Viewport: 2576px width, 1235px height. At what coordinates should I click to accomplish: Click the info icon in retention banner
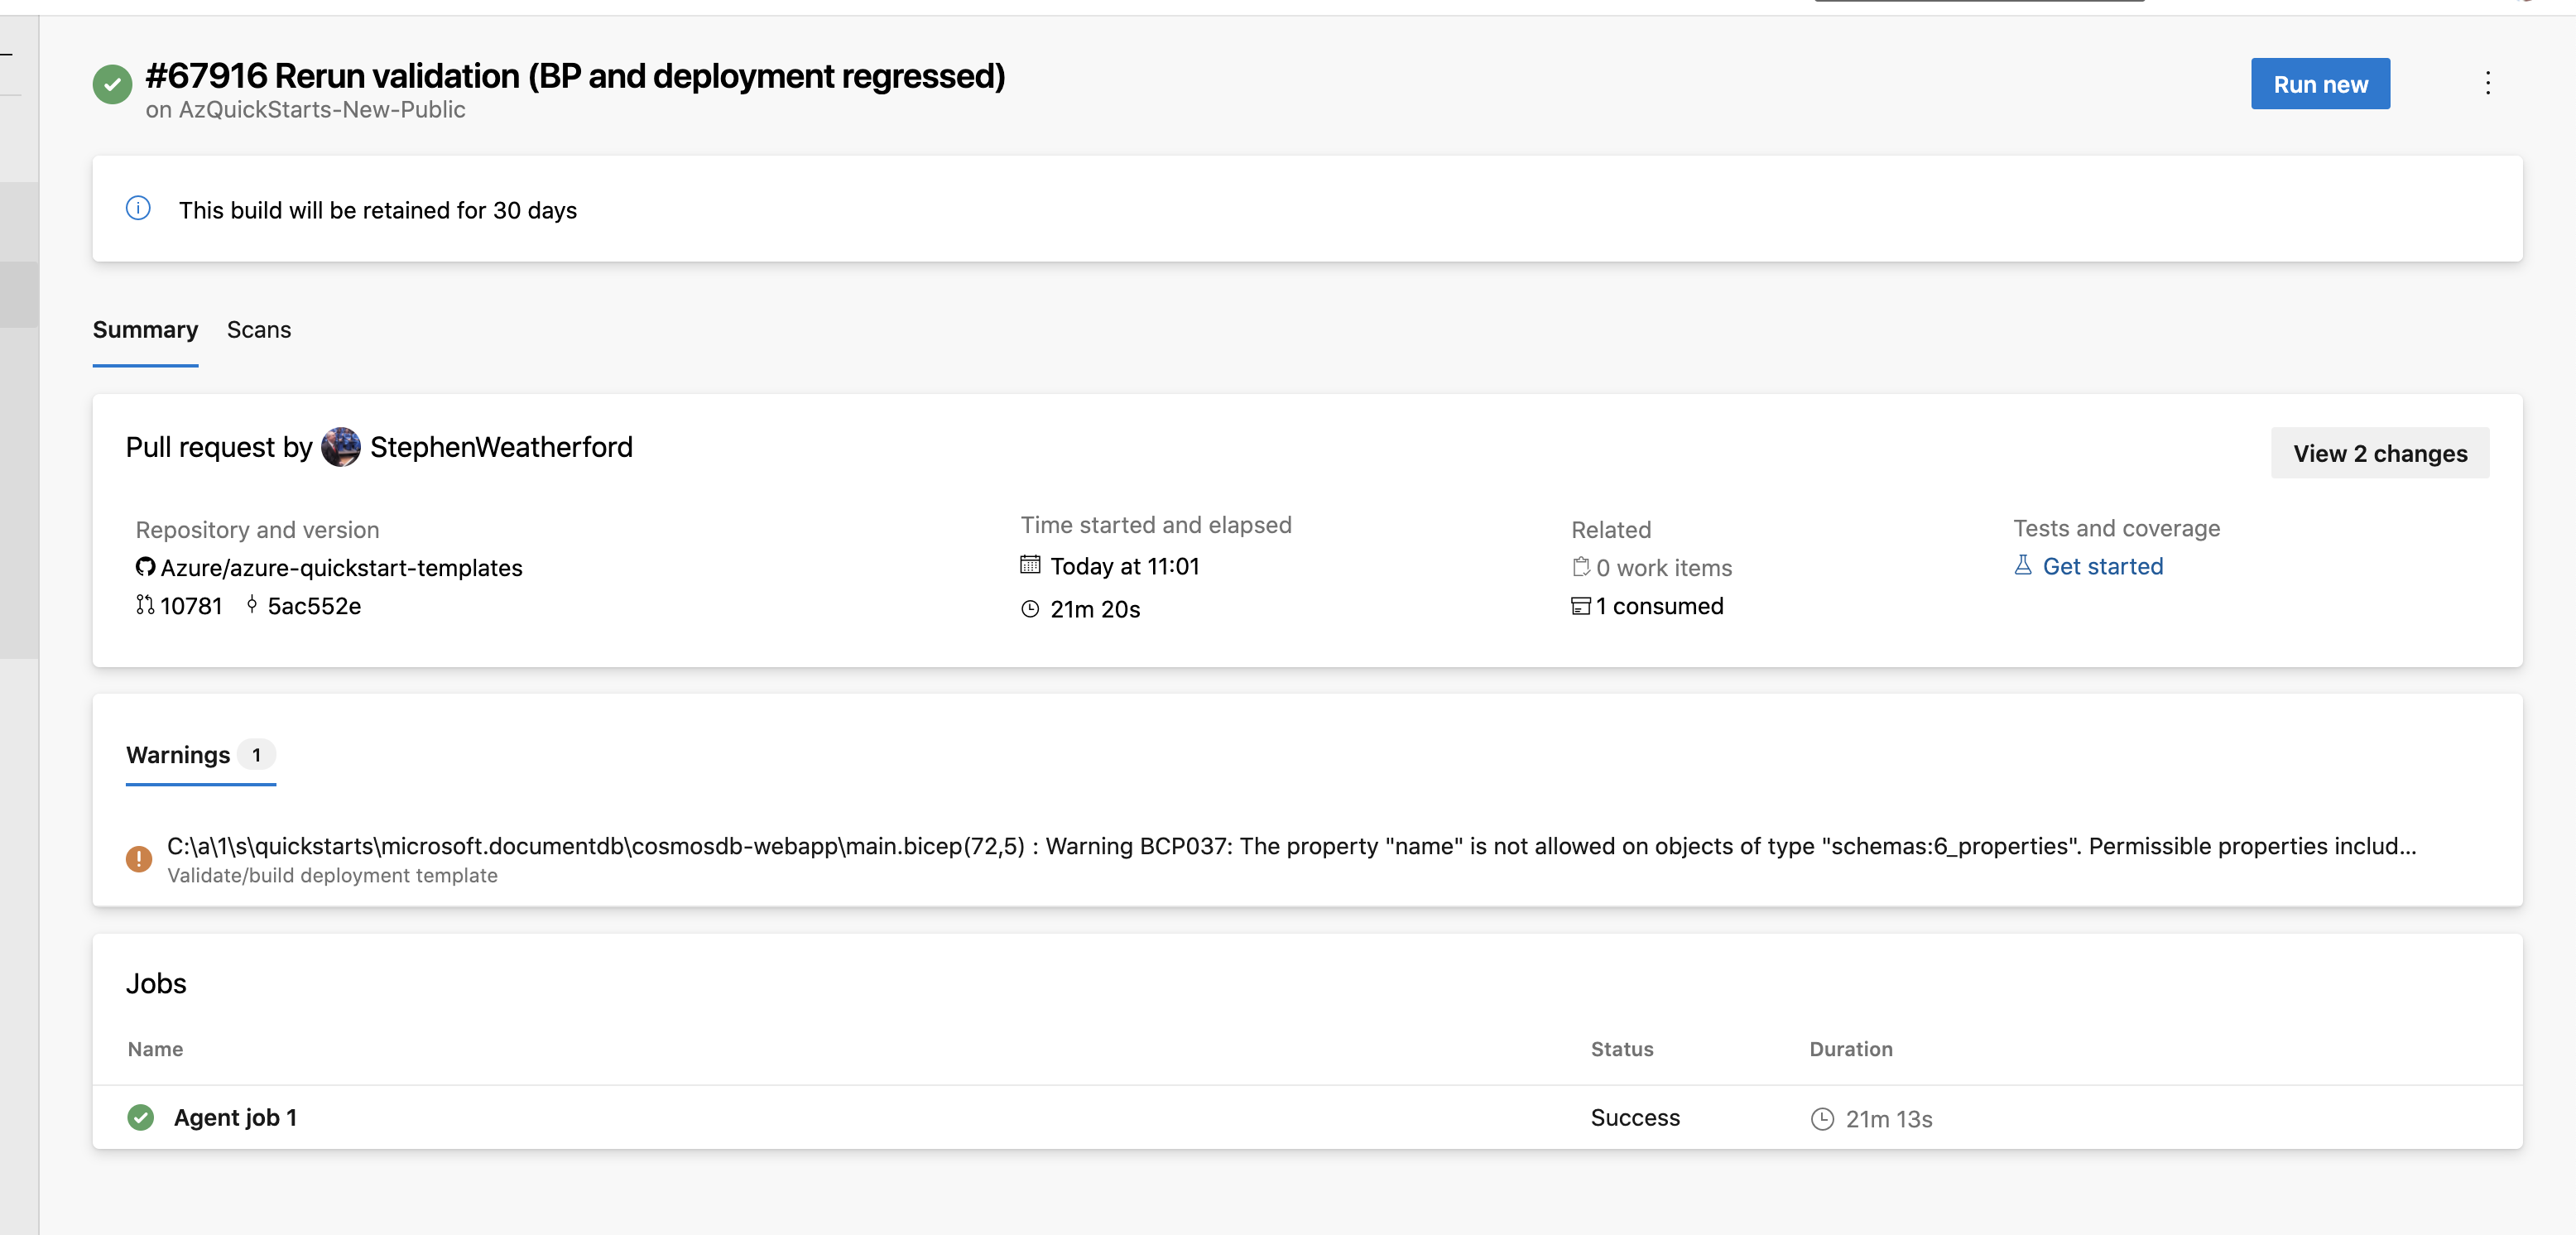click(x=138, y=209)
